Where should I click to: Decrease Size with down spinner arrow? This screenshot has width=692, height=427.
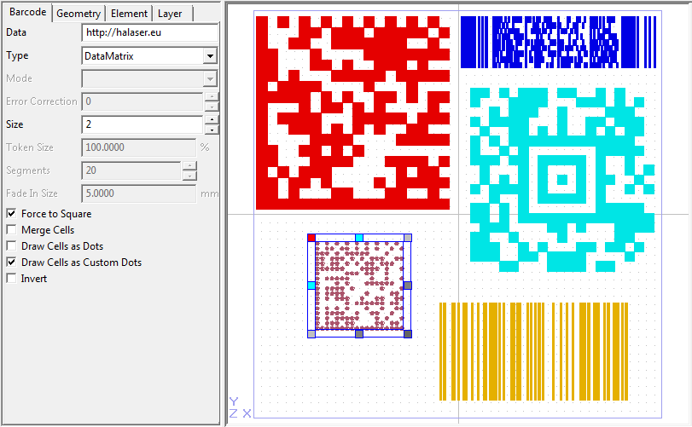coord(212,129)
